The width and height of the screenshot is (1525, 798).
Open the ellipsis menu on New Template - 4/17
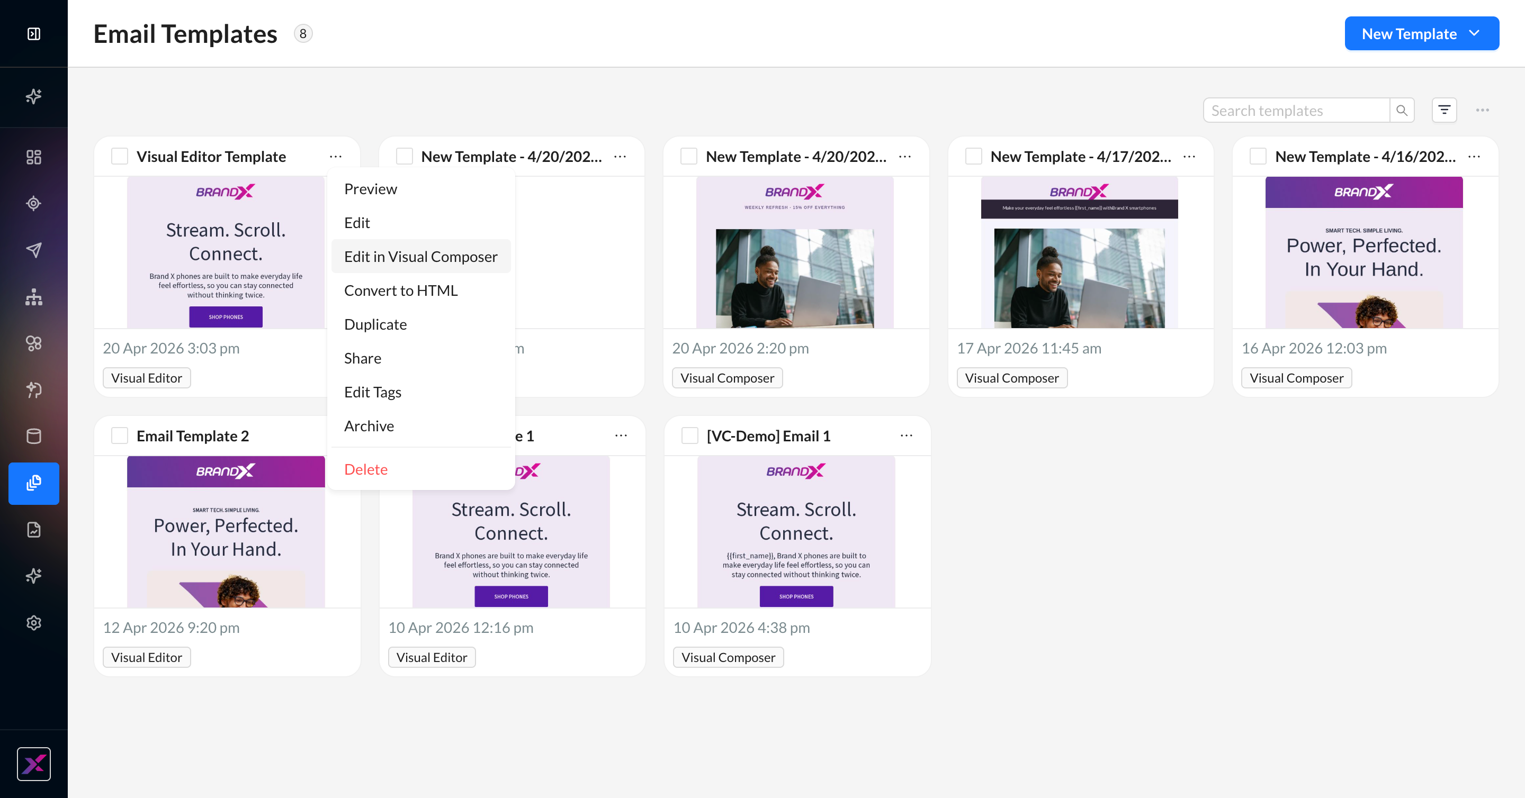pyautogui.click(x=1189, y=156)
